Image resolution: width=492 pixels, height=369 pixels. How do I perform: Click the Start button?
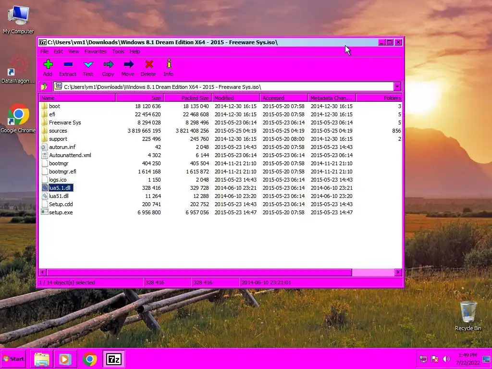(x=13, y=358)
